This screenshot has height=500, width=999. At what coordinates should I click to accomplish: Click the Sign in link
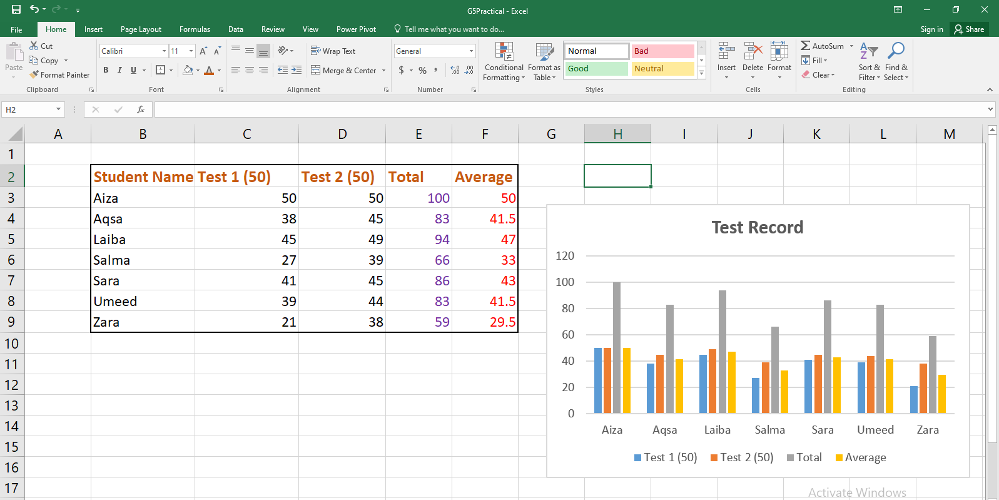point(931,29)
